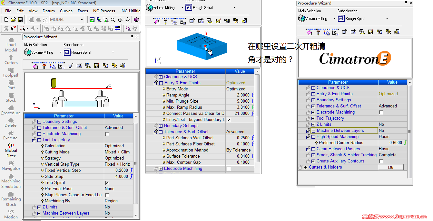Open Machining Simulation in the sidebar

11,181
